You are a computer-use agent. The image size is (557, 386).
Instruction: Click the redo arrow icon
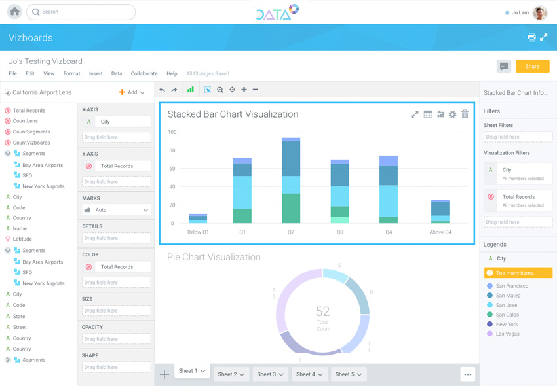(174, 90)
